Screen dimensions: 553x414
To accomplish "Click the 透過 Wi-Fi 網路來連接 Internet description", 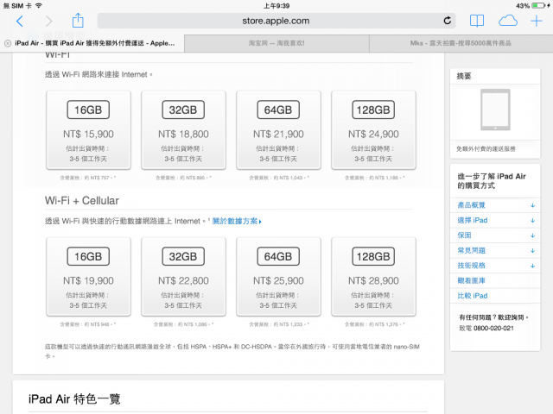I will [99, 75].
